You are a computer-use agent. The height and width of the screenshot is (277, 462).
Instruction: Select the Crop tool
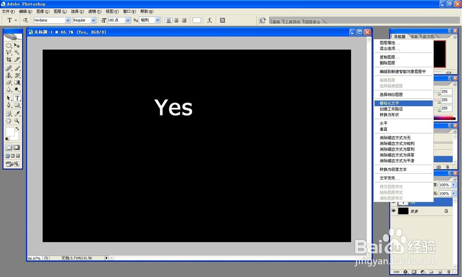tap(8, 59)
